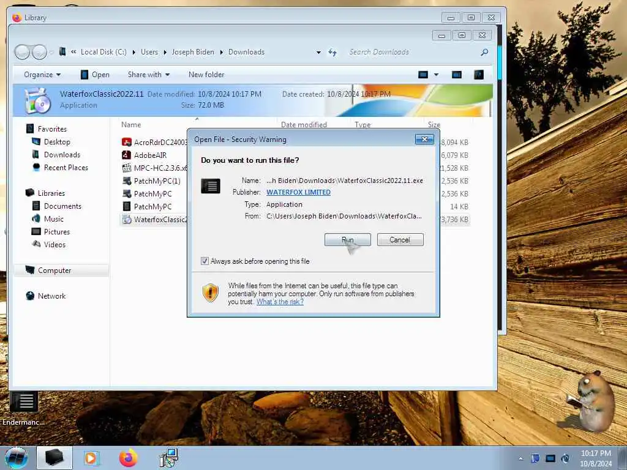This screenshot has height=470, width=627.
Task: Click the Action Center flag tray icon
Action: tap(535, 458)
